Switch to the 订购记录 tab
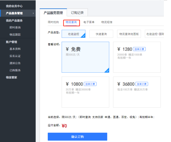The image size is (171, 142). (77, 13)
